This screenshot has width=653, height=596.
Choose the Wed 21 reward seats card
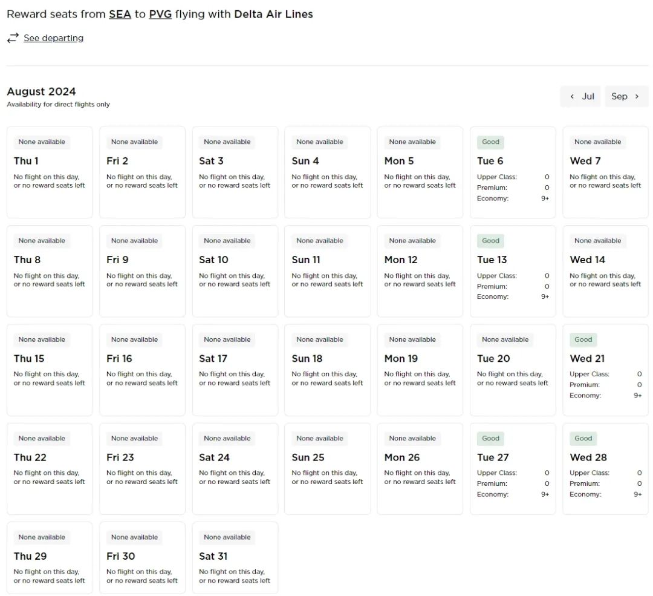click(605, 370)
